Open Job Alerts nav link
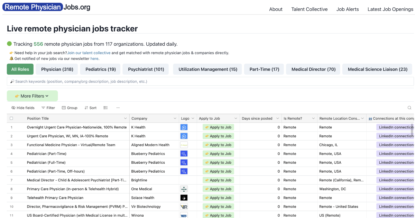The width and height of the screenshot is (415, 218). click(x=348, y=9)
